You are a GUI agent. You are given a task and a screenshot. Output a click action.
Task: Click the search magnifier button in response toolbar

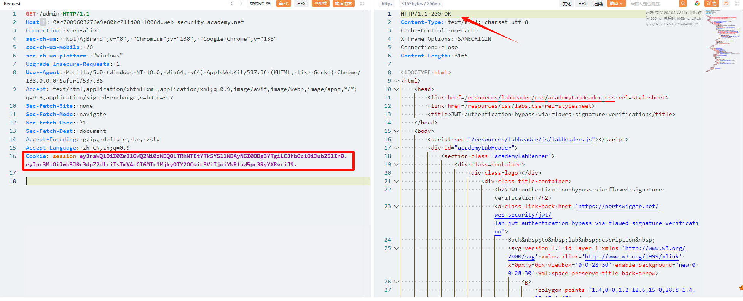[683, 3]
